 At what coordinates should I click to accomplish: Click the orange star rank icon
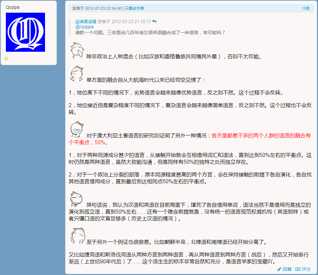coord(6,59)
